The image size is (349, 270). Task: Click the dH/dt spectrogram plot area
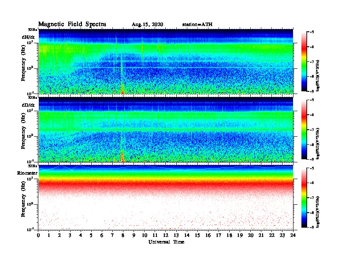click(x=166, y=61)
